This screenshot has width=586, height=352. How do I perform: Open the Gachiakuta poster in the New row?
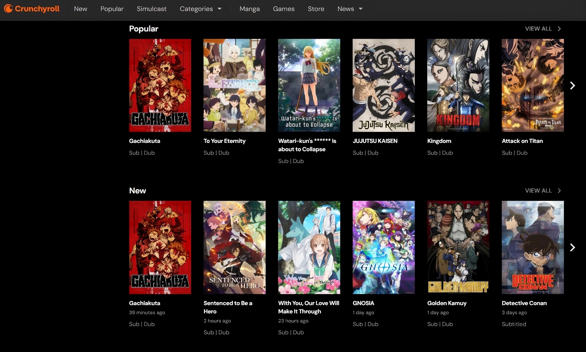(x=160, y=247)
